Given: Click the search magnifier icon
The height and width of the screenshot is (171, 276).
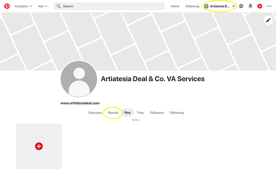Looking at the screenshot, I should [59, 6].
